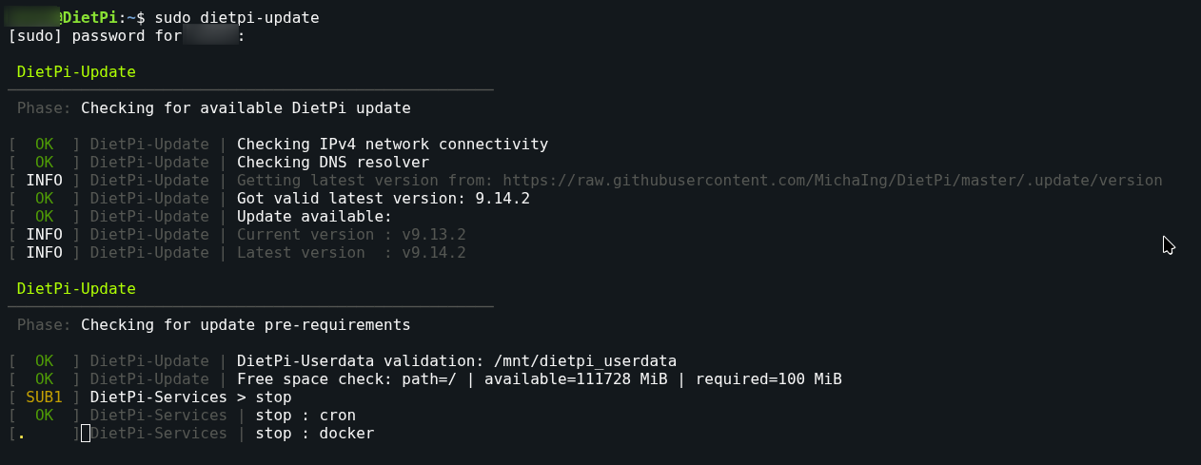
Task: Click the /mnt/dietpi_userdata path text
Action: click(x=585, y=360)
